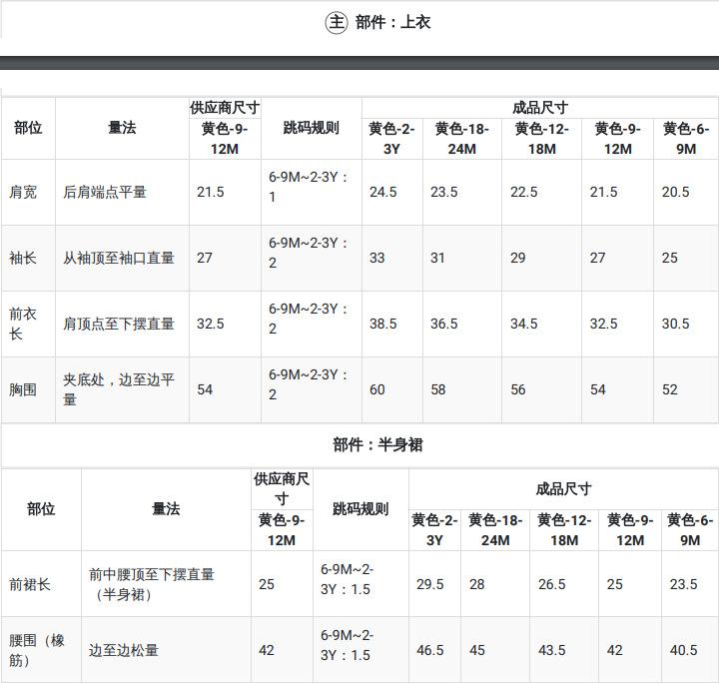Click 边至边松量 measurement method cell
719x683 pixels.
pos(124,650)
